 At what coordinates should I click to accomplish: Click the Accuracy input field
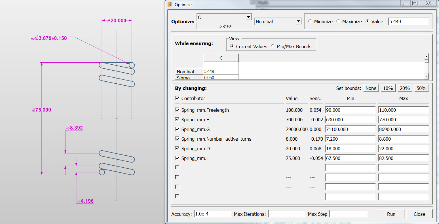212,214
